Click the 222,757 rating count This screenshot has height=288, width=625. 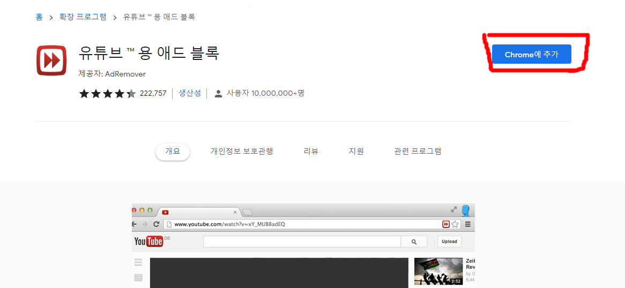[x=153, y=94]
